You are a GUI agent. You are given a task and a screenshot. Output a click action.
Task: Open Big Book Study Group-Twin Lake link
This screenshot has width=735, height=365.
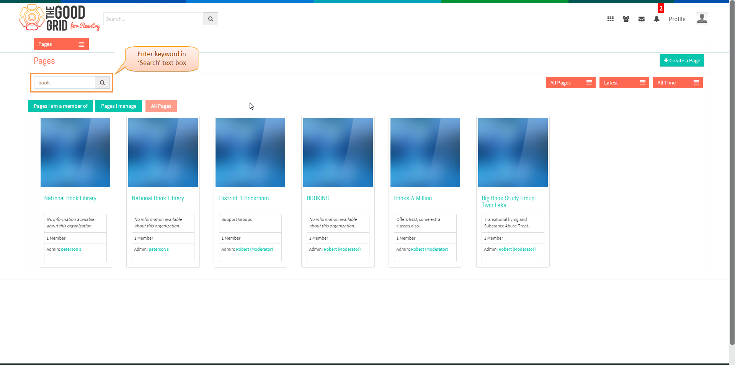(x=509, y=201)
